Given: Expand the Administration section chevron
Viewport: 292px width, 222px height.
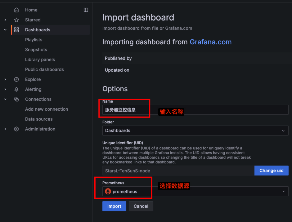Looking at the screenshot, I should point(5,129).
